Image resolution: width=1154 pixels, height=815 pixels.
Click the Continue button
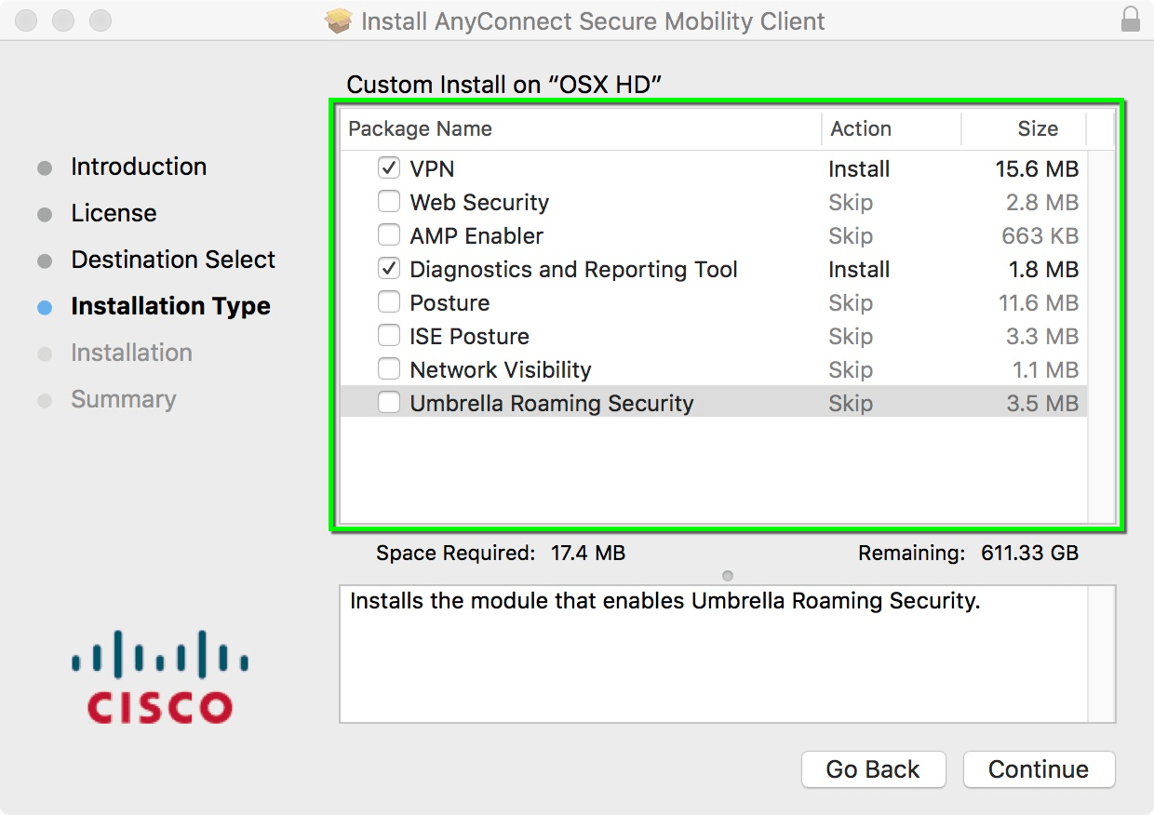coord(1039,769)
